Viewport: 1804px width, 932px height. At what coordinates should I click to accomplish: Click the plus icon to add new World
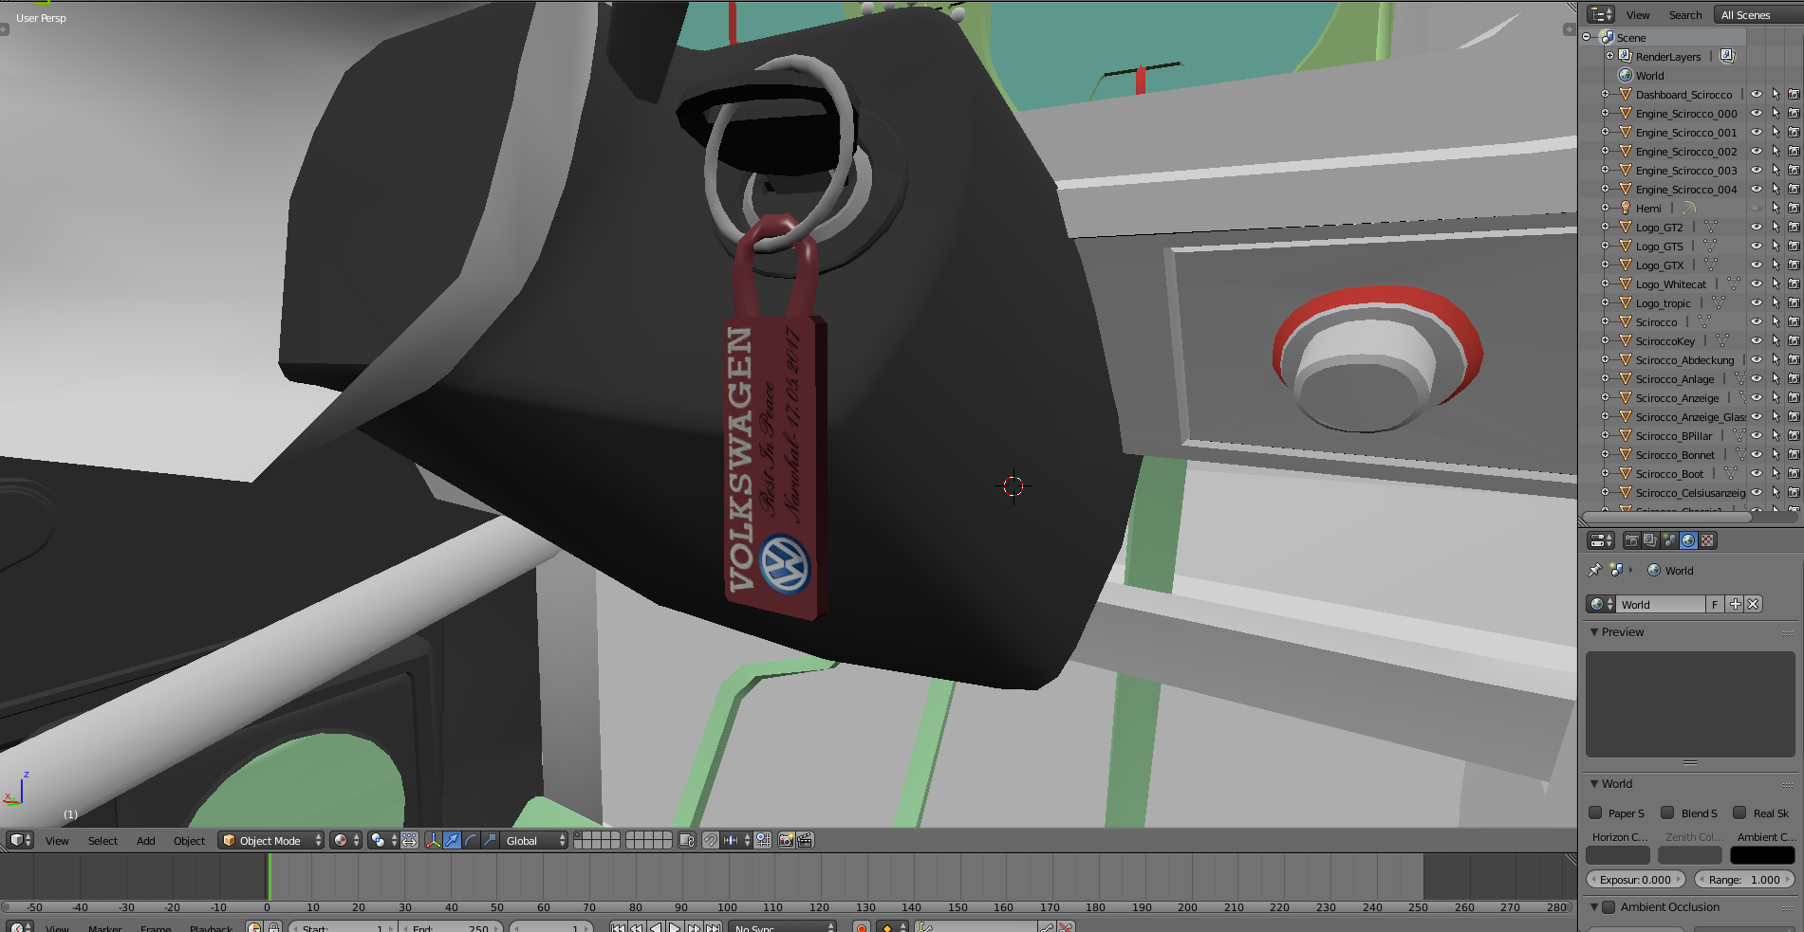click(x=1736, y=604)
